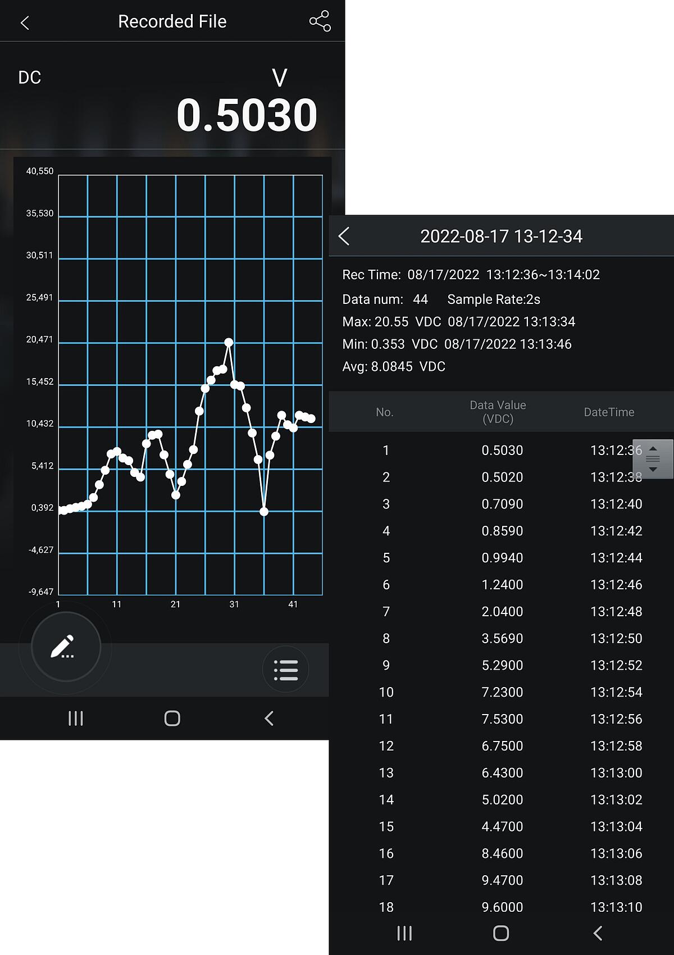
Task: Select data row 11 with value 7.5300
Action: [502, 719]
